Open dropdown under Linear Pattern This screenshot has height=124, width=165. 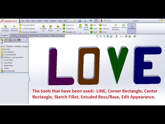coord(86,32)
